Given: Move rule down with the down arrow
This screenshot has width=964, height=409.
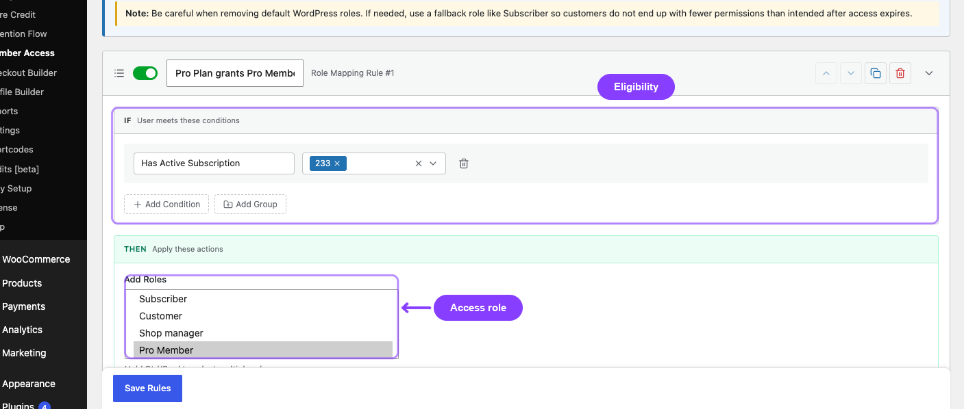Looking at the screenshot, I should 851,73.
